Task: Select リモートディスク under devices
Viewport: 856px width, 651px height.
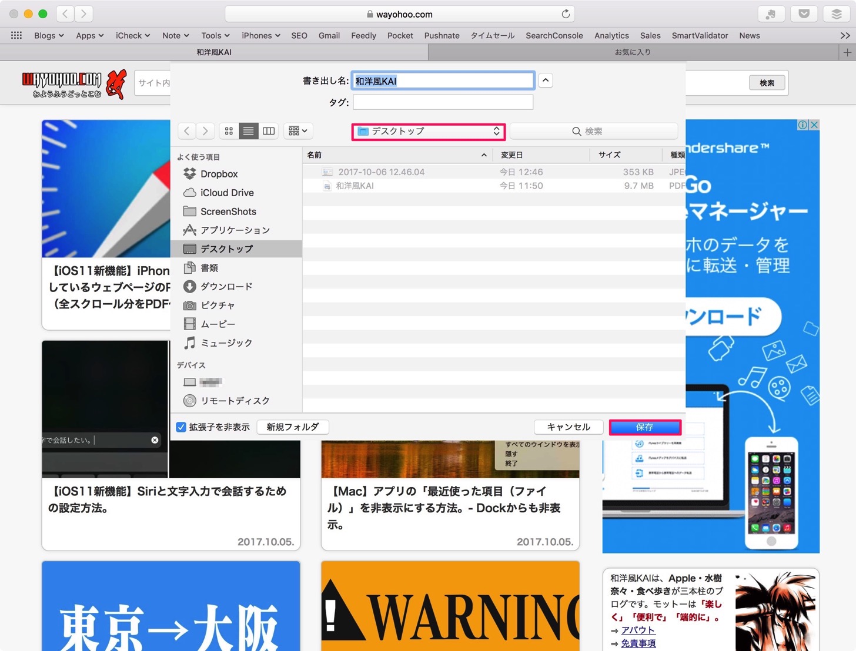Action: [x=236, y=401]
